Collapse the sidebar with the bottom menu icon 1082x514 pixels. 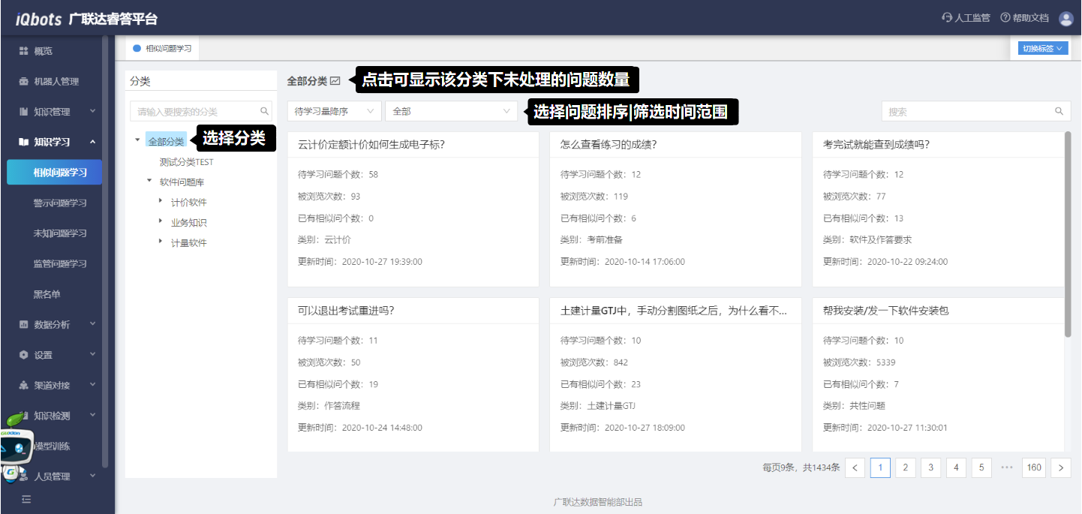pos(26,499)
